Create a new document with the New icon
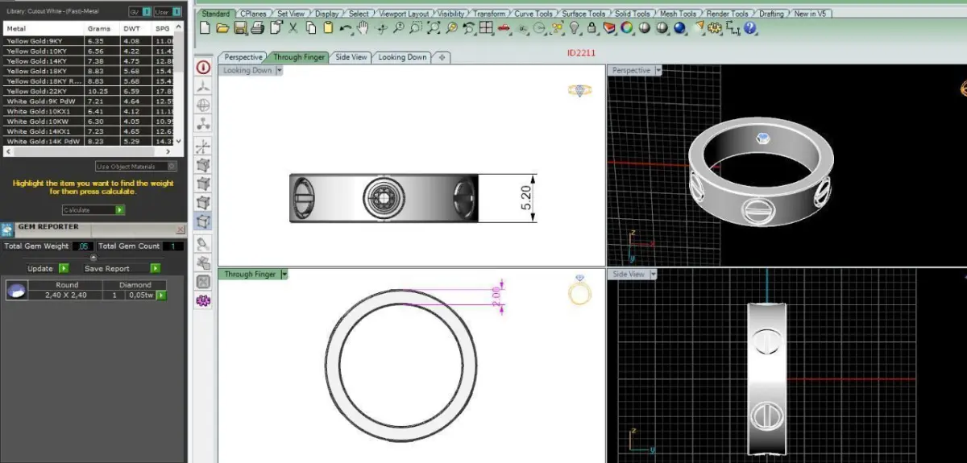The image size is (967, 463). [204, 27]
